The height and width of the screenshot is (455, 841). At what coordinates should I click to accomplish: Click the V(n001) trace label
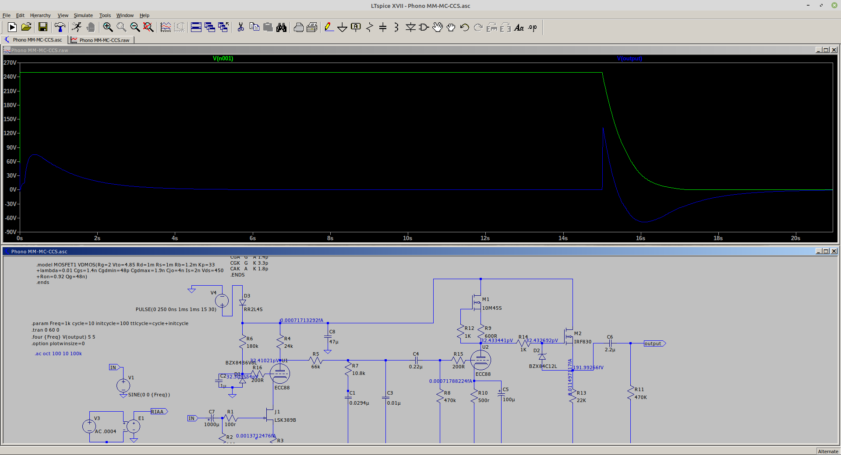click(223, 58)
